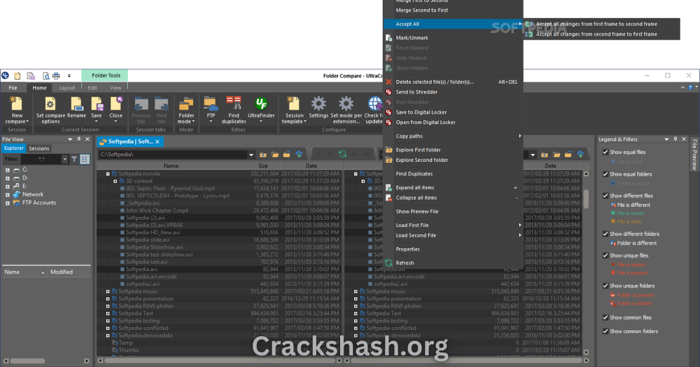This screenshot has height=367, width=700.
Task: Click the left pane folder up icon
Action: point(263,154)
